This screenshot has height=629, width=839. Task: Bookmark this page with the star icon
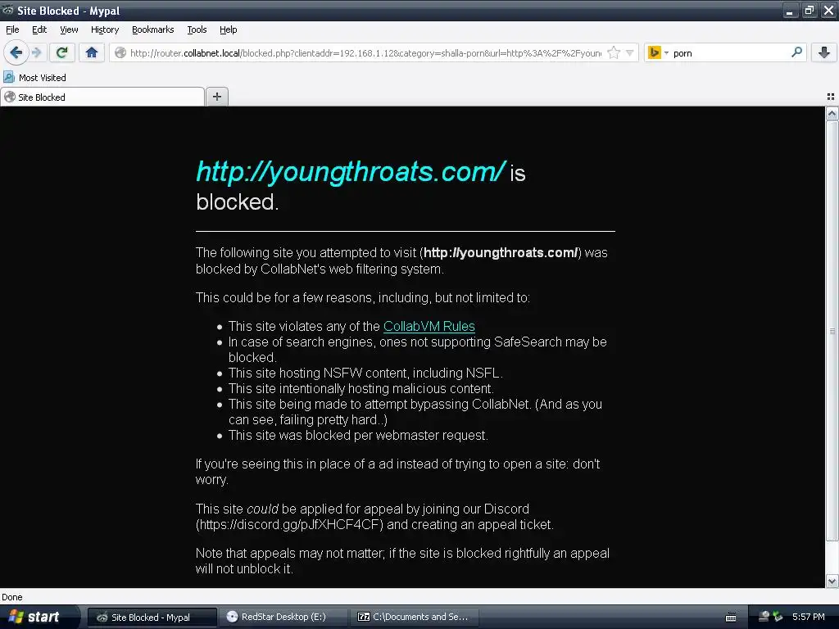pyautogui.click(x=614, y=52)
